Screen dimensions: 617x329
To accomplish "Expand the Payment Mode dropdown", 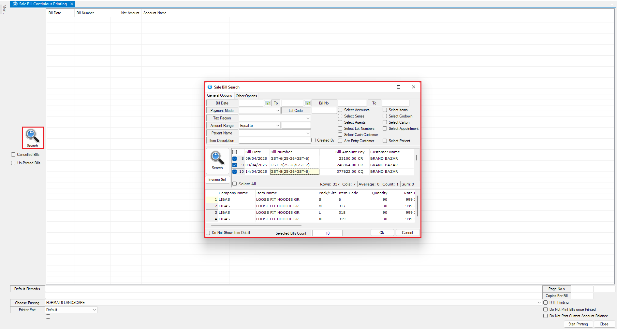I will coord(277,111).
